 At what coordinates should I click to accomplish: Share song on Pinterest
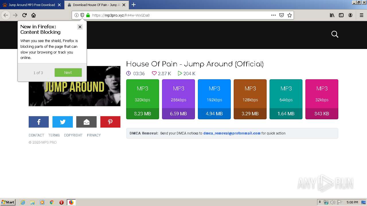(110, 122)
